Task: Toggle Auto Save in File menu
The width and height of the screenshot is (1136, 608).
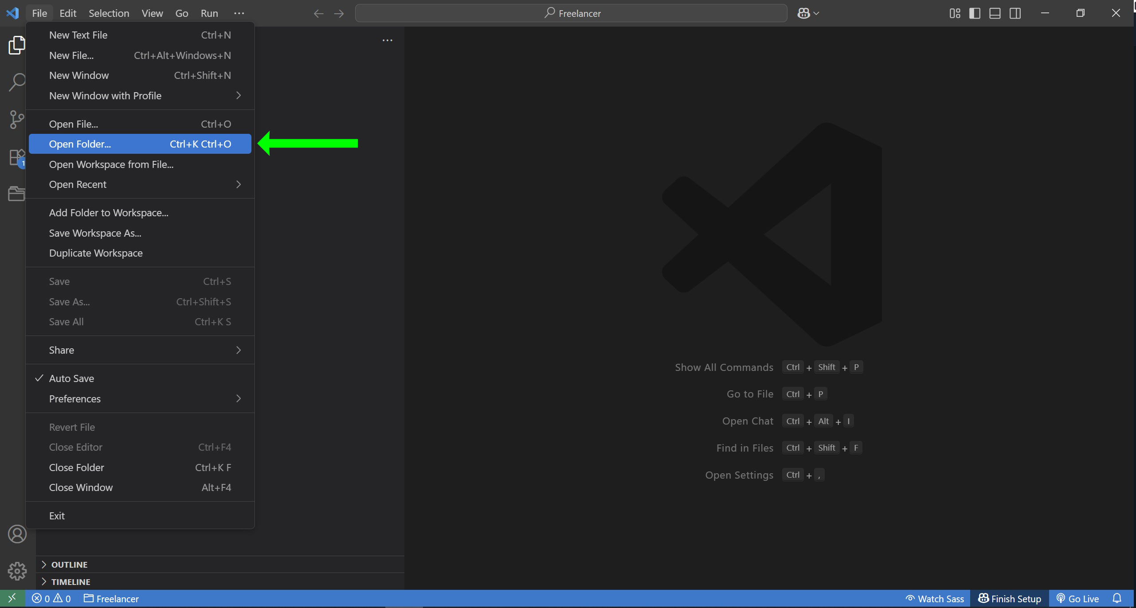Action: click(x=71, y=378)
